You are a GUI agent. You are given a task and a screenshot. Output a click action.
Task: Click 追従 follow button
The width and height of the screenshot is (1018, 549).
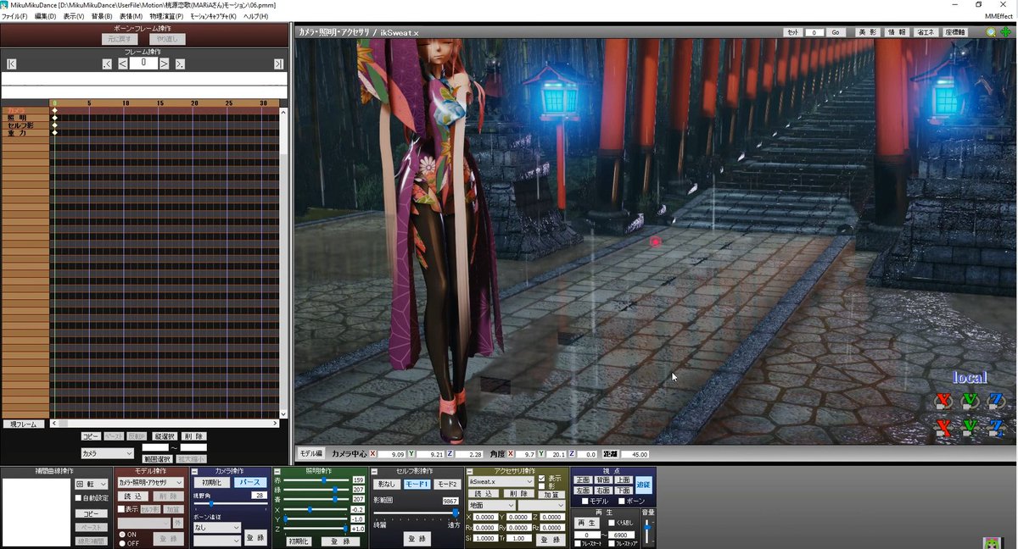click(x=644, y=485)
